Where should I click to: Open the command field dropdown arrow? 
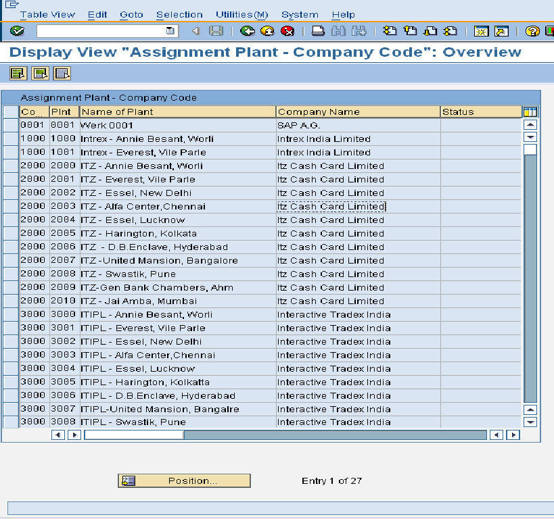click(171, 31)
